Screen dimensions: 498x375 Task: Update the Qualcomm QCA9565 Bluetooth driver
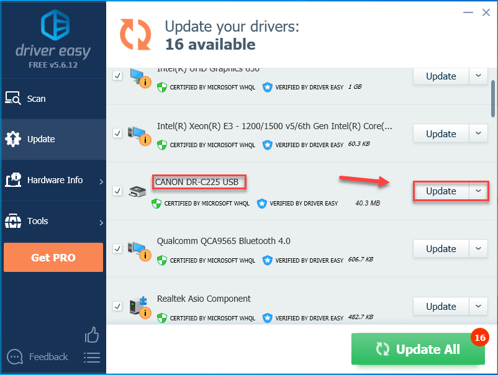click(441, 248)
